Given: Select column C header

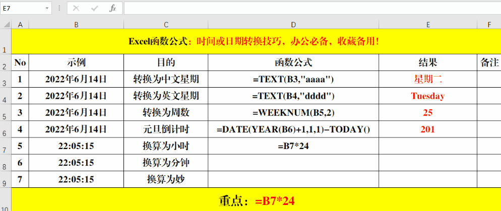Looking at the screenshot, I should tap(166, 25).
